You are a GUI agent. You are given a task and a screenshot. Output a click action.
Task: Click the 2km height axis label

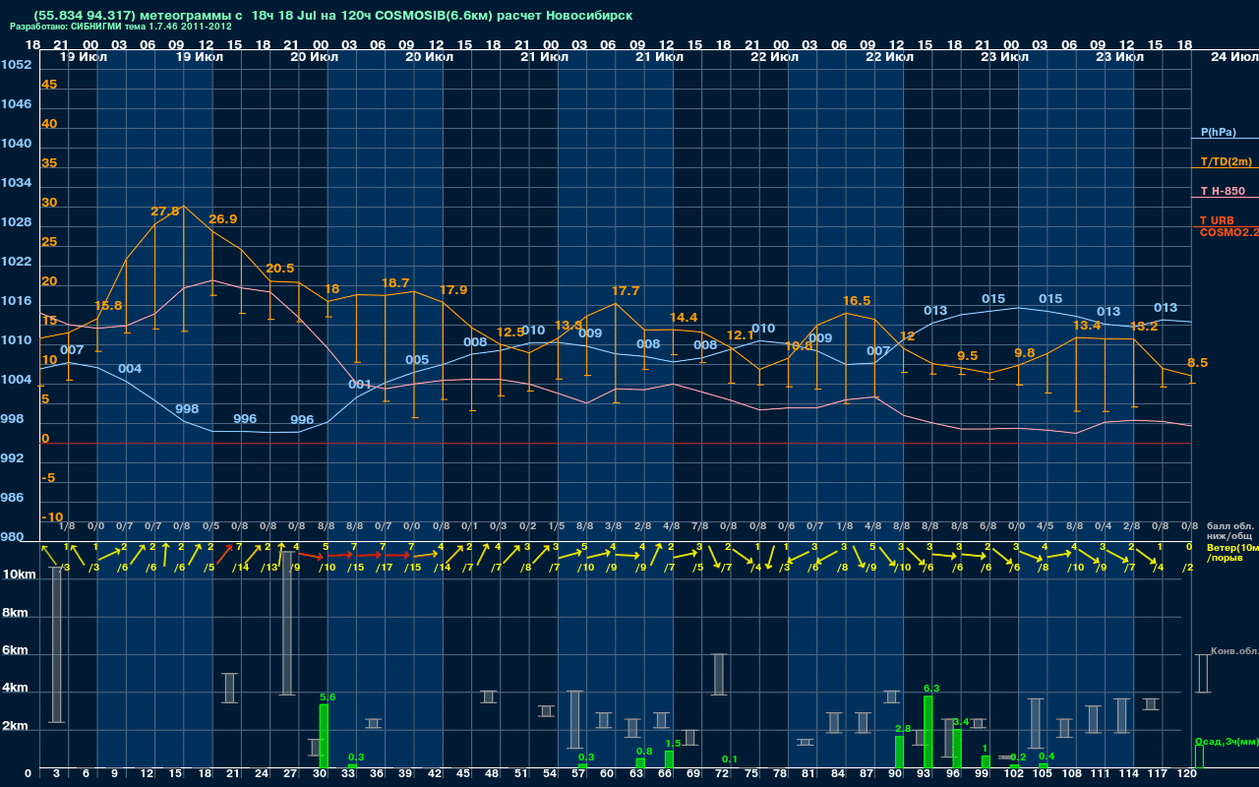(14, 728)
